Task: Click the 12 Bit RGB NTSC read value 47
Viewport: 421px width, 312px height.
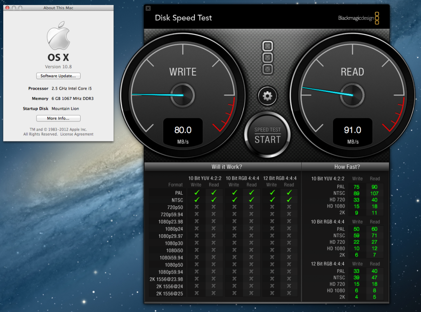Action: tap(374, 277)
